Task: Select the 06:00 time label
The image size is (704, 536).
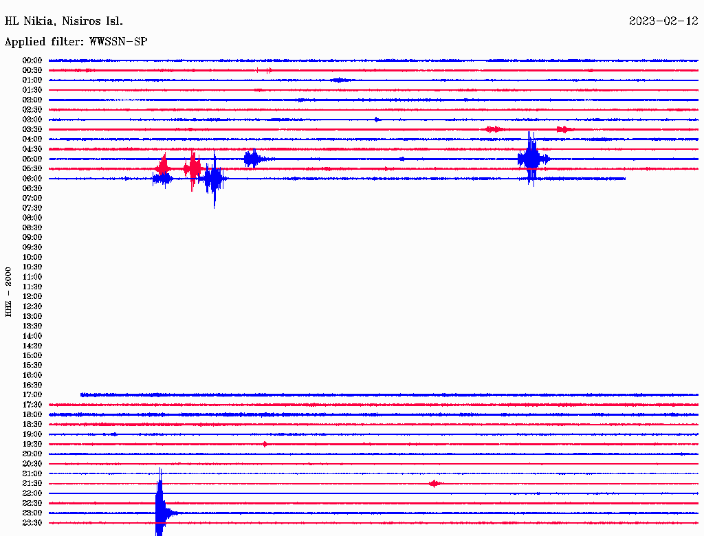Action: pos(32,179)
